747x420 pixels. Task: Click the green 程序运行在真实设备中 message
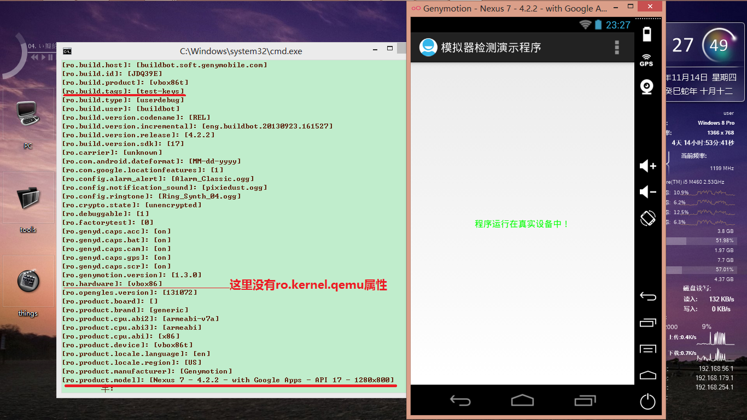point(522,224)
